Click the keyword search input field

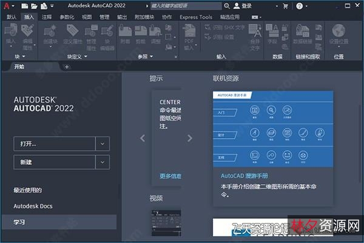tap(186, 6)
